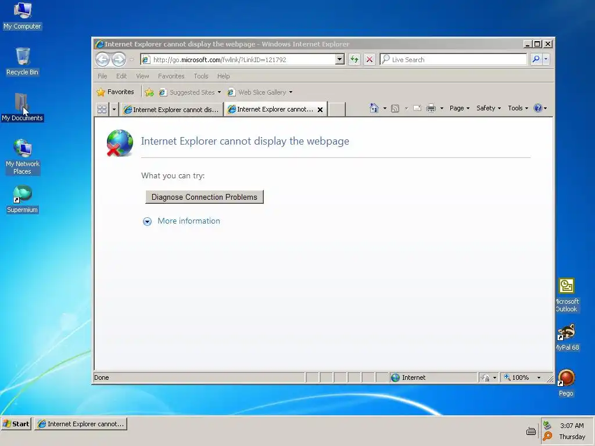The image size is (595, 446).
Task: Open the File menu
Action: 102,76
